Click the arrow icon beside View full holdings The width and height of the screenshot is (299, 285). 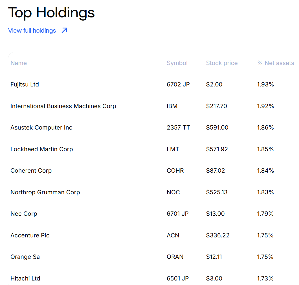coord(65,30)
